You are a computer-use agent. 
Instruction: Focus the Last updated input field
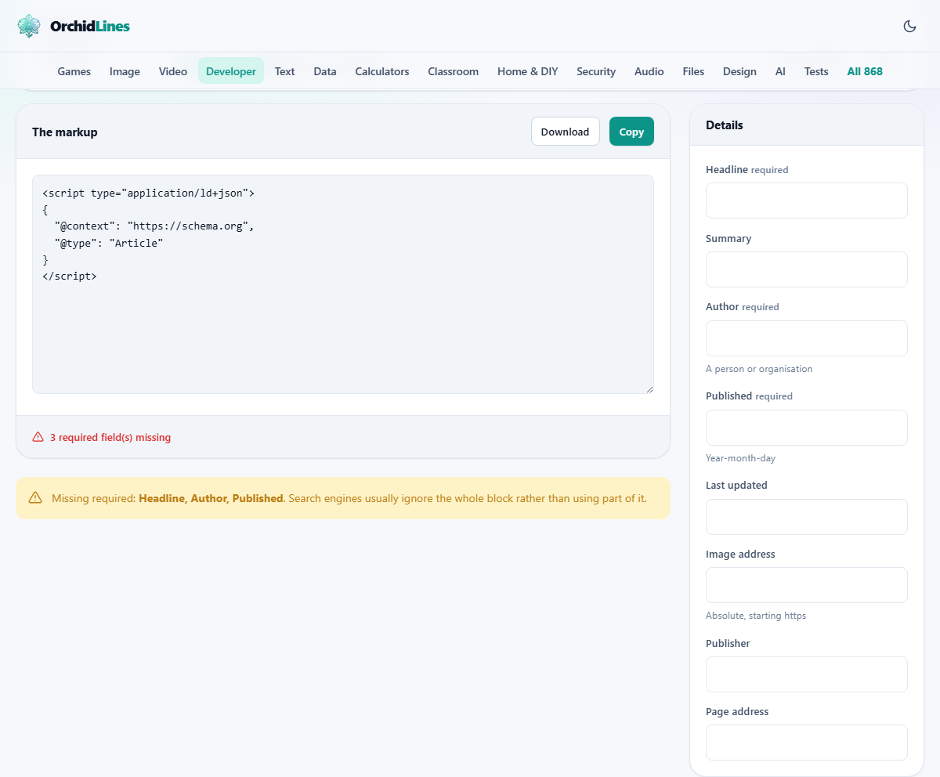point(807,517)
